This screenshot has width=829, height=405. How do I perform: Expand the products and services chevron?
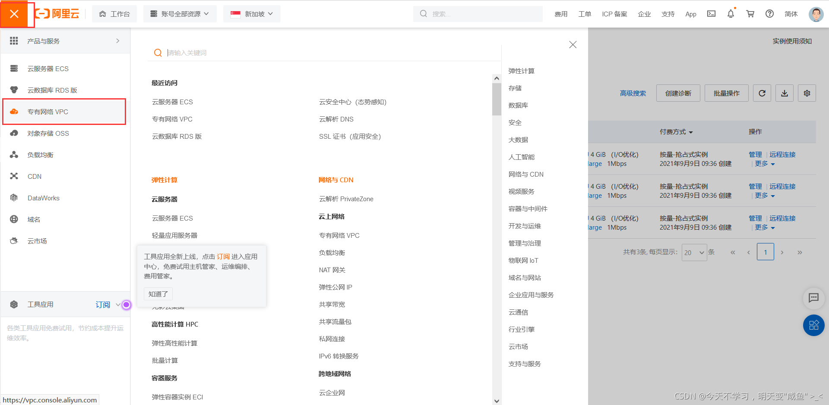coord(118,41)
